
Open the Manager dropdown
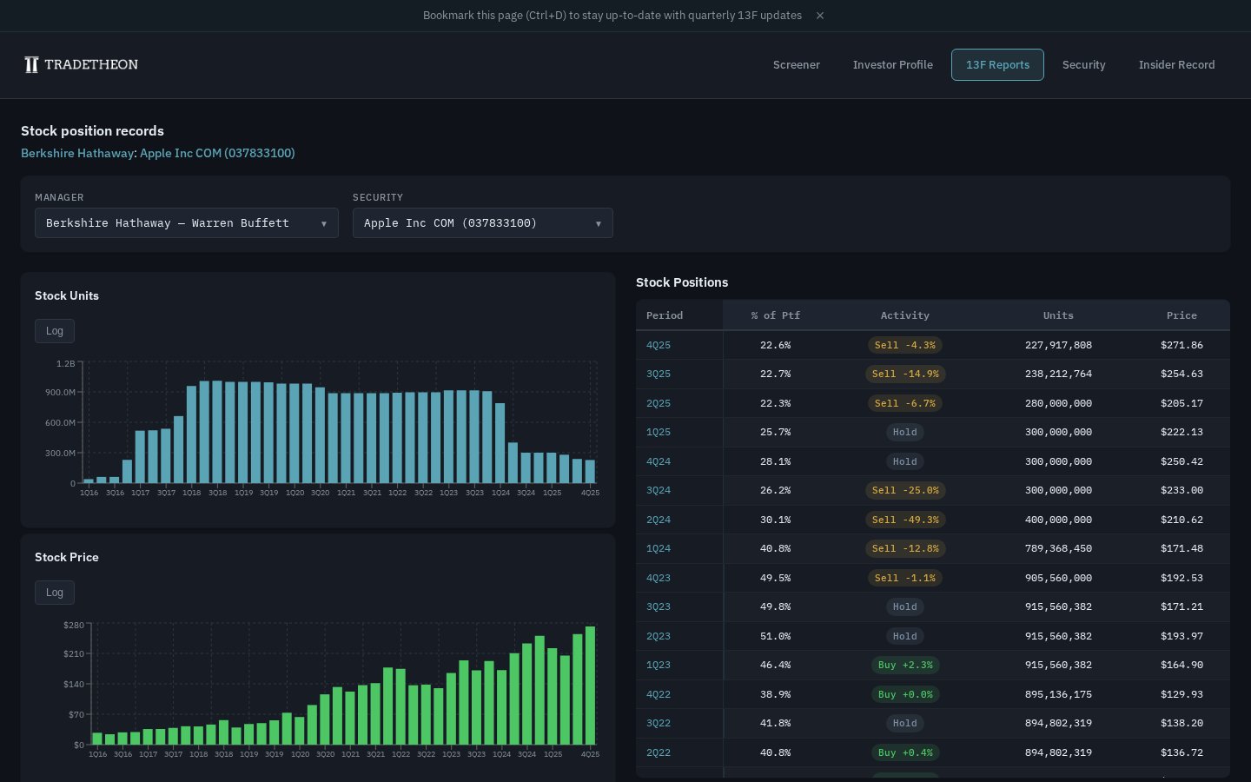[186, 223]
